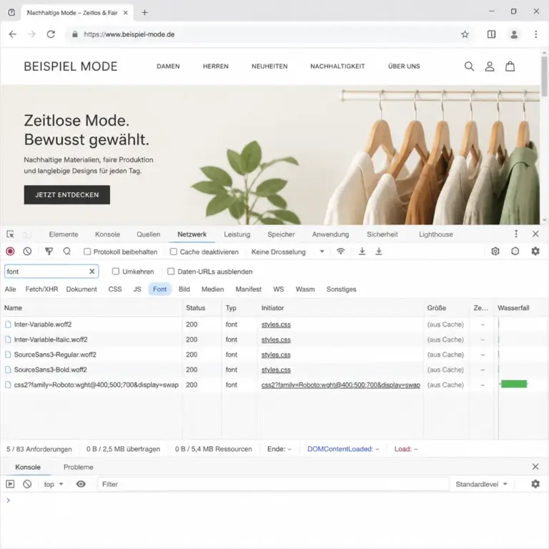Enable Cache deaktivieren checkbox
Image resolution: width=549 pixels, height=549 pixels.
click(x=173, y=252)
